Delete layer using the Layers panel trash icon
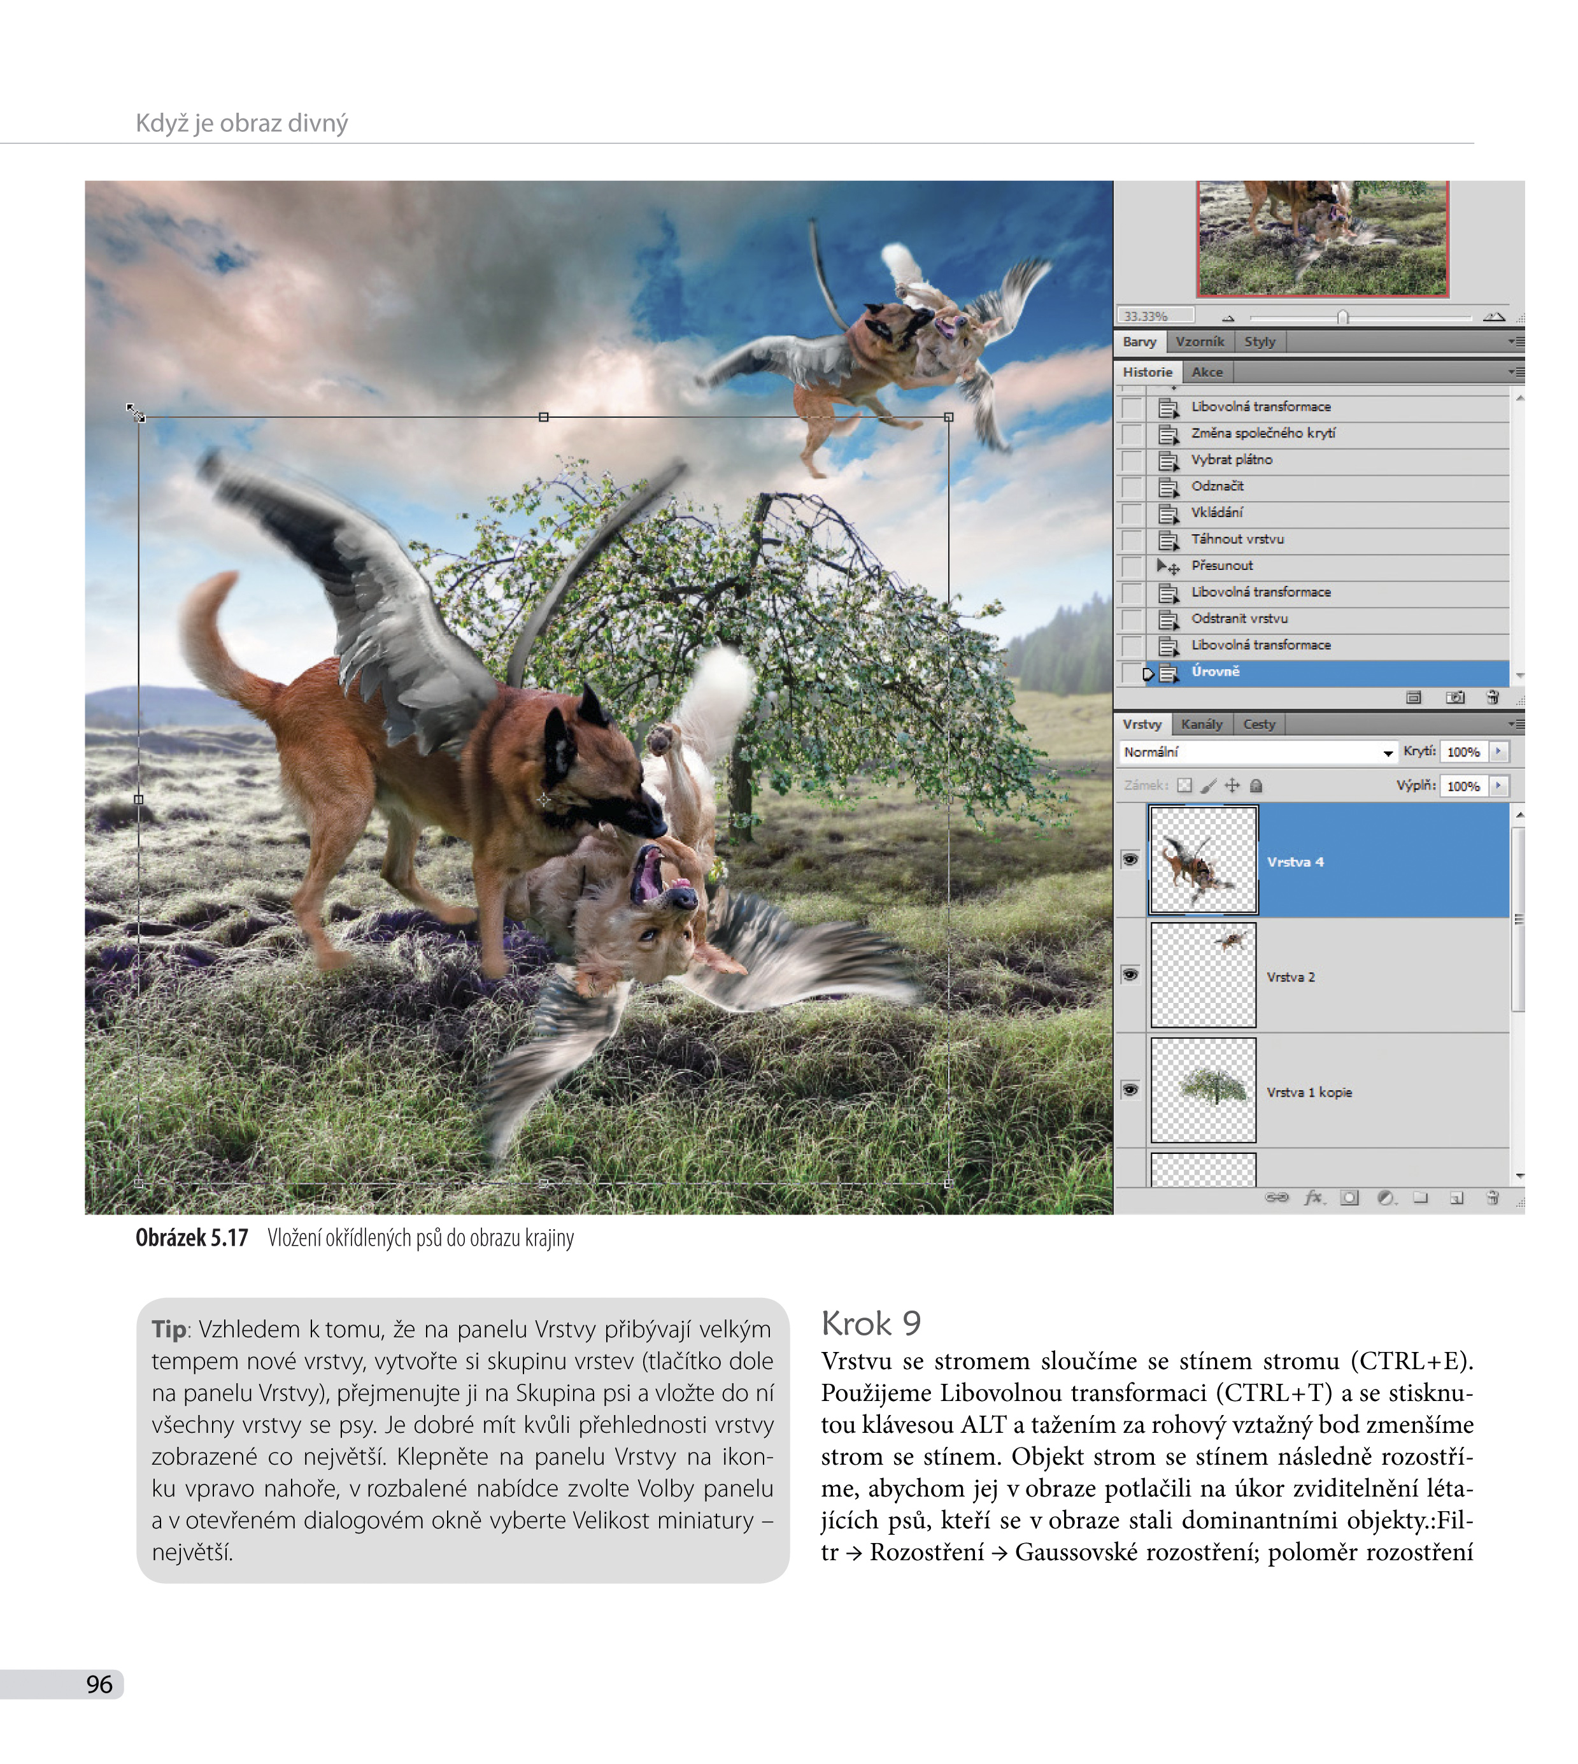The width and height of the screenshot is (1578, 1764). (1492, 1197)
